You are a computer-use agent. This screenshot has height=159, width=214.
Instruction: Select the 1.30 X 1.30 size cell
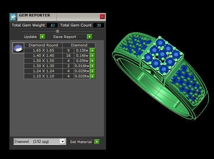coord(44,66)
